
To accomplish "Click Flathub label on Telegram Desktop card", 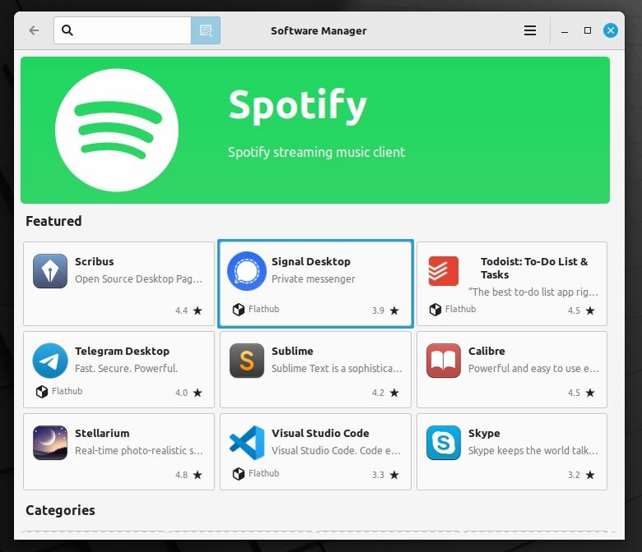I will [x=67, y=391].
